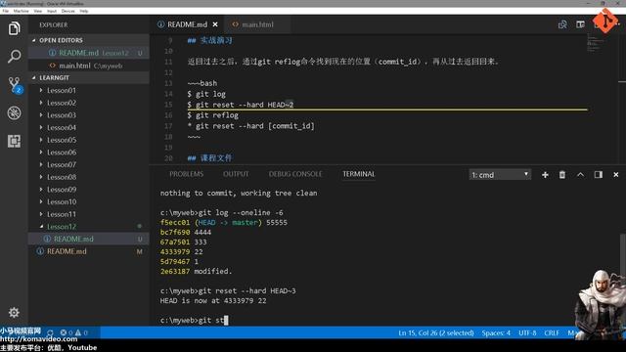Switch to the OUTPUT panel tab
The image size is (626, 352).
[x=236, y=174]
